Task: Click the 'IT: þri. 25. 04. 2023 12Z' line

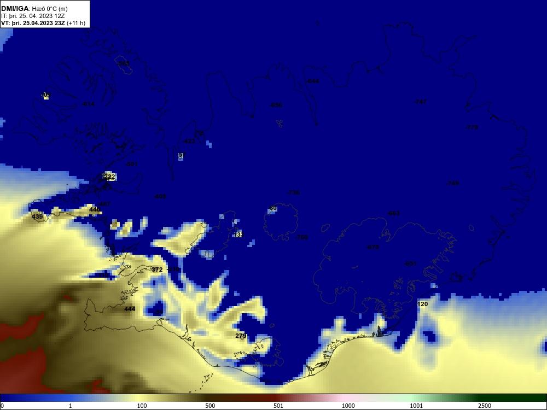Action: [33, 16]
